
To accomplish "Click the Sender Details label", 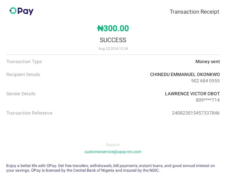I will [21, 94].
